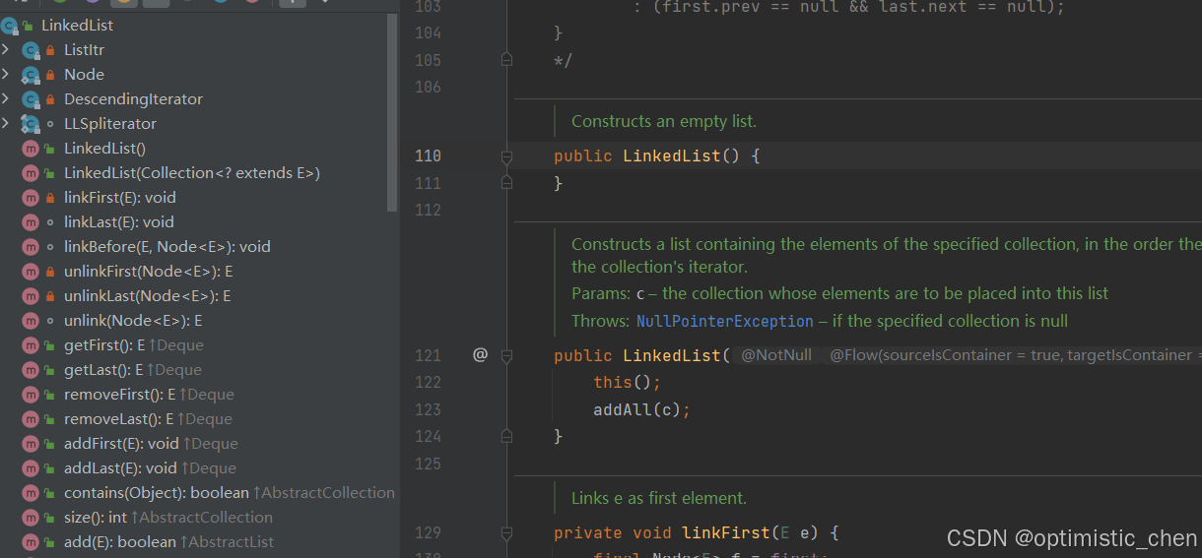Click the public visibility icon on addFirst
The width and height of the screenshot is (1202, 558).
coord(50,444)
